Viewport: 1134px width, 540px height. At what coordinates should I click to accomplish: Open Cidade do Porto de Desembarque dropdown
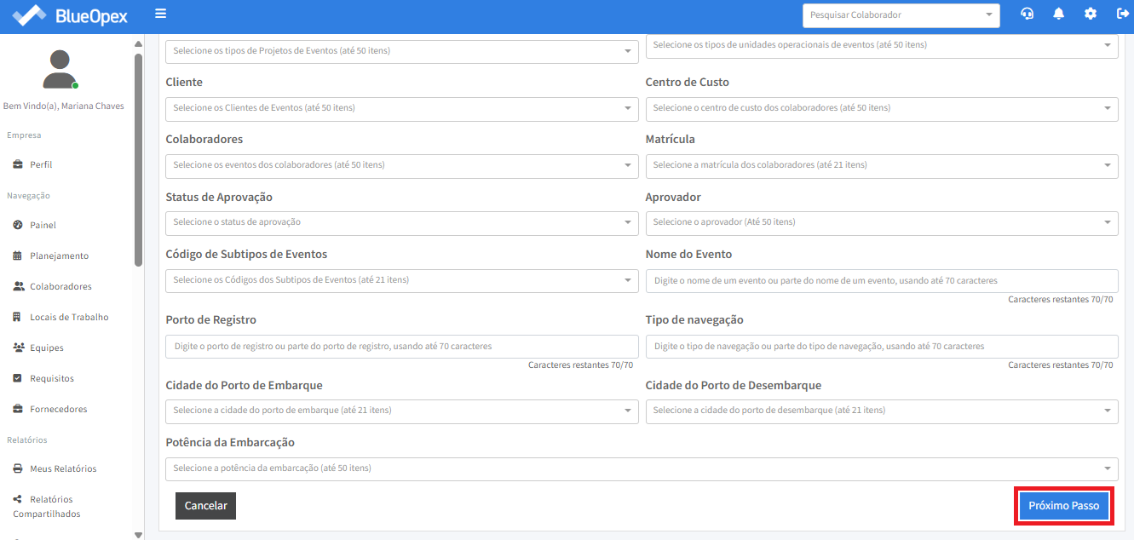882,411
